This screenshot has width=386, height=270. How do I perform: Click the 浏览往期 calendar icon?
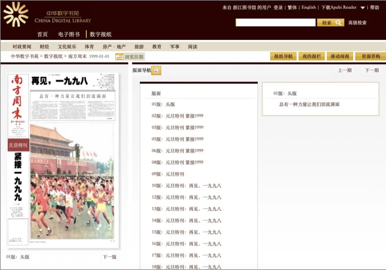click(x=119, y=57)
